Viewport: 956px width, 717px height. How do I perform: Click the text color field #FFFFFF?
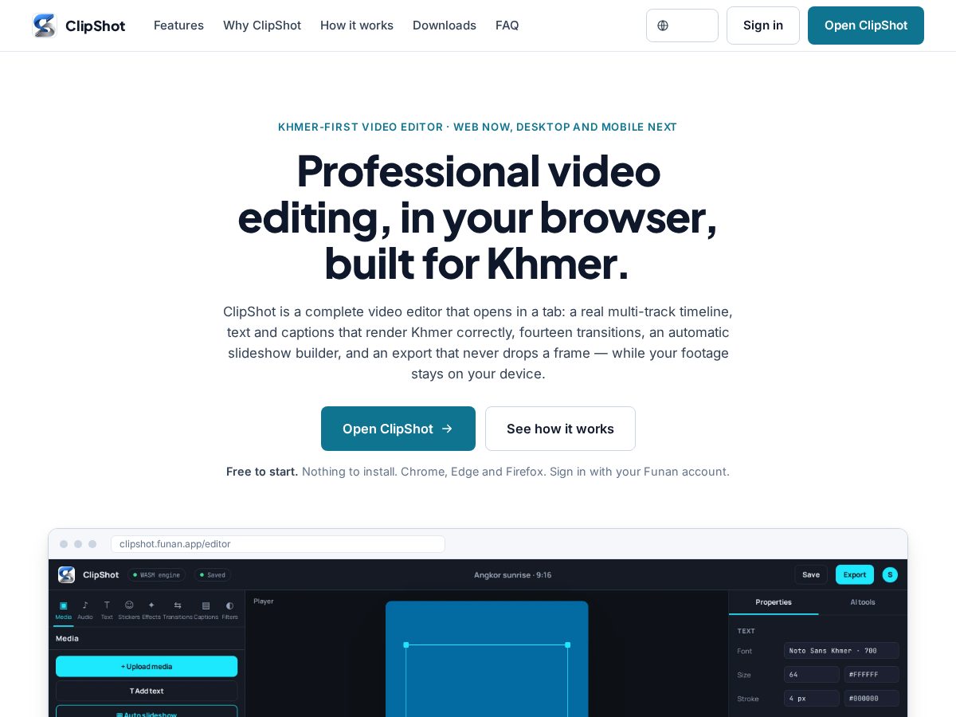[872, 675]
